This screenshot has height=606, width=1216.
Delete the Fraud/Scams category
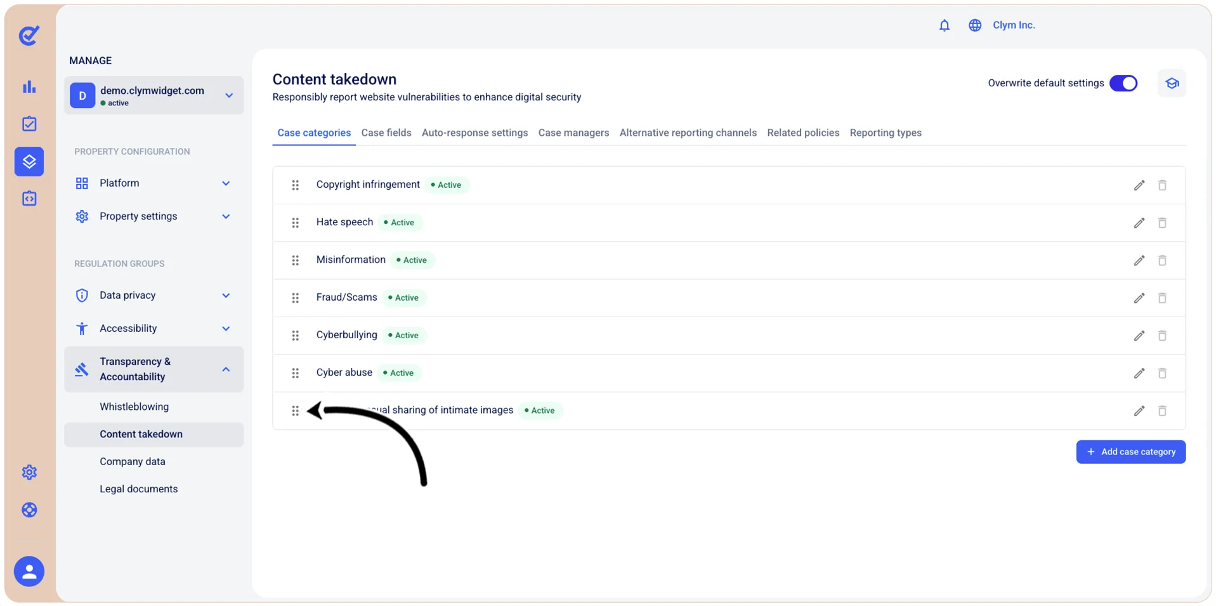coord(1162,298)
